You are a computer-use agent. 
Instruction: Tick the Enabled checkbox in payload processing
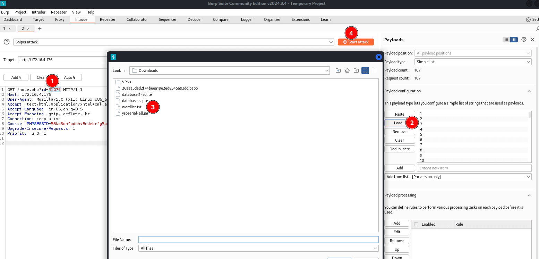pyautogui.click(x=416, y=224)
